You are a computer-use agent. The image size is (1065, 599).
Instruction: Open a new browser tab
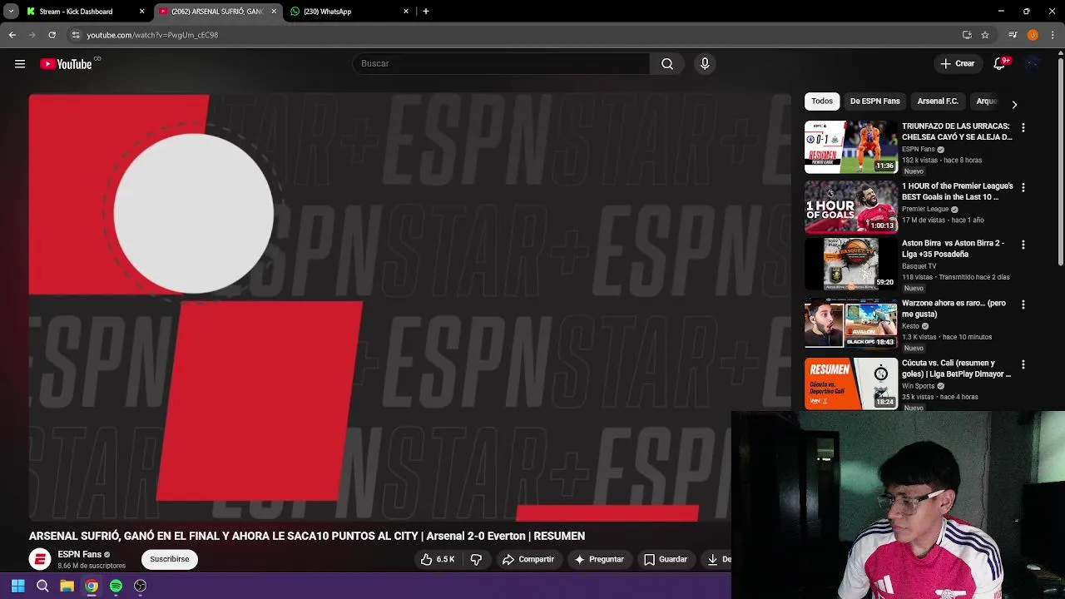tap(426, 12)
